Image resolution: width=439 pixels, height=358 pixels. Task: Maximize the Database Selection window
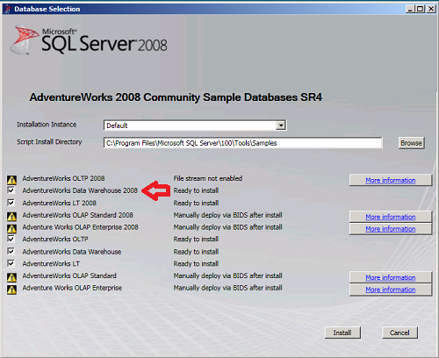420,9
